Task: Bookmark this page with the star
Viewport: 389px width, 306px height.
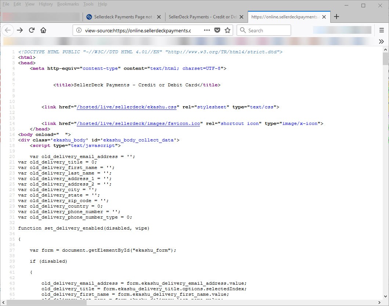Action: 228,30
